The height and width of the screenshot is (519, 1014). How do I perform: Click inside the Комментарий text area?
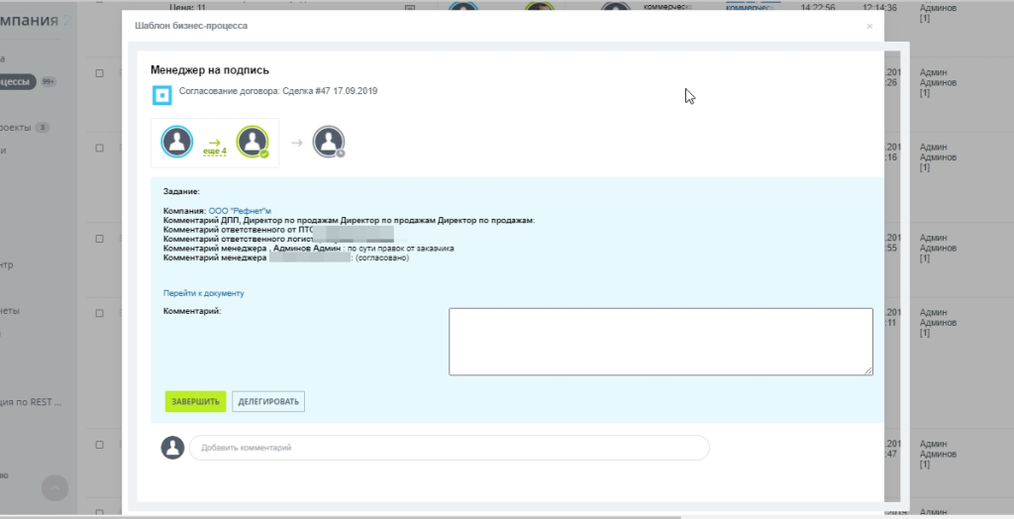pos(660,342)
